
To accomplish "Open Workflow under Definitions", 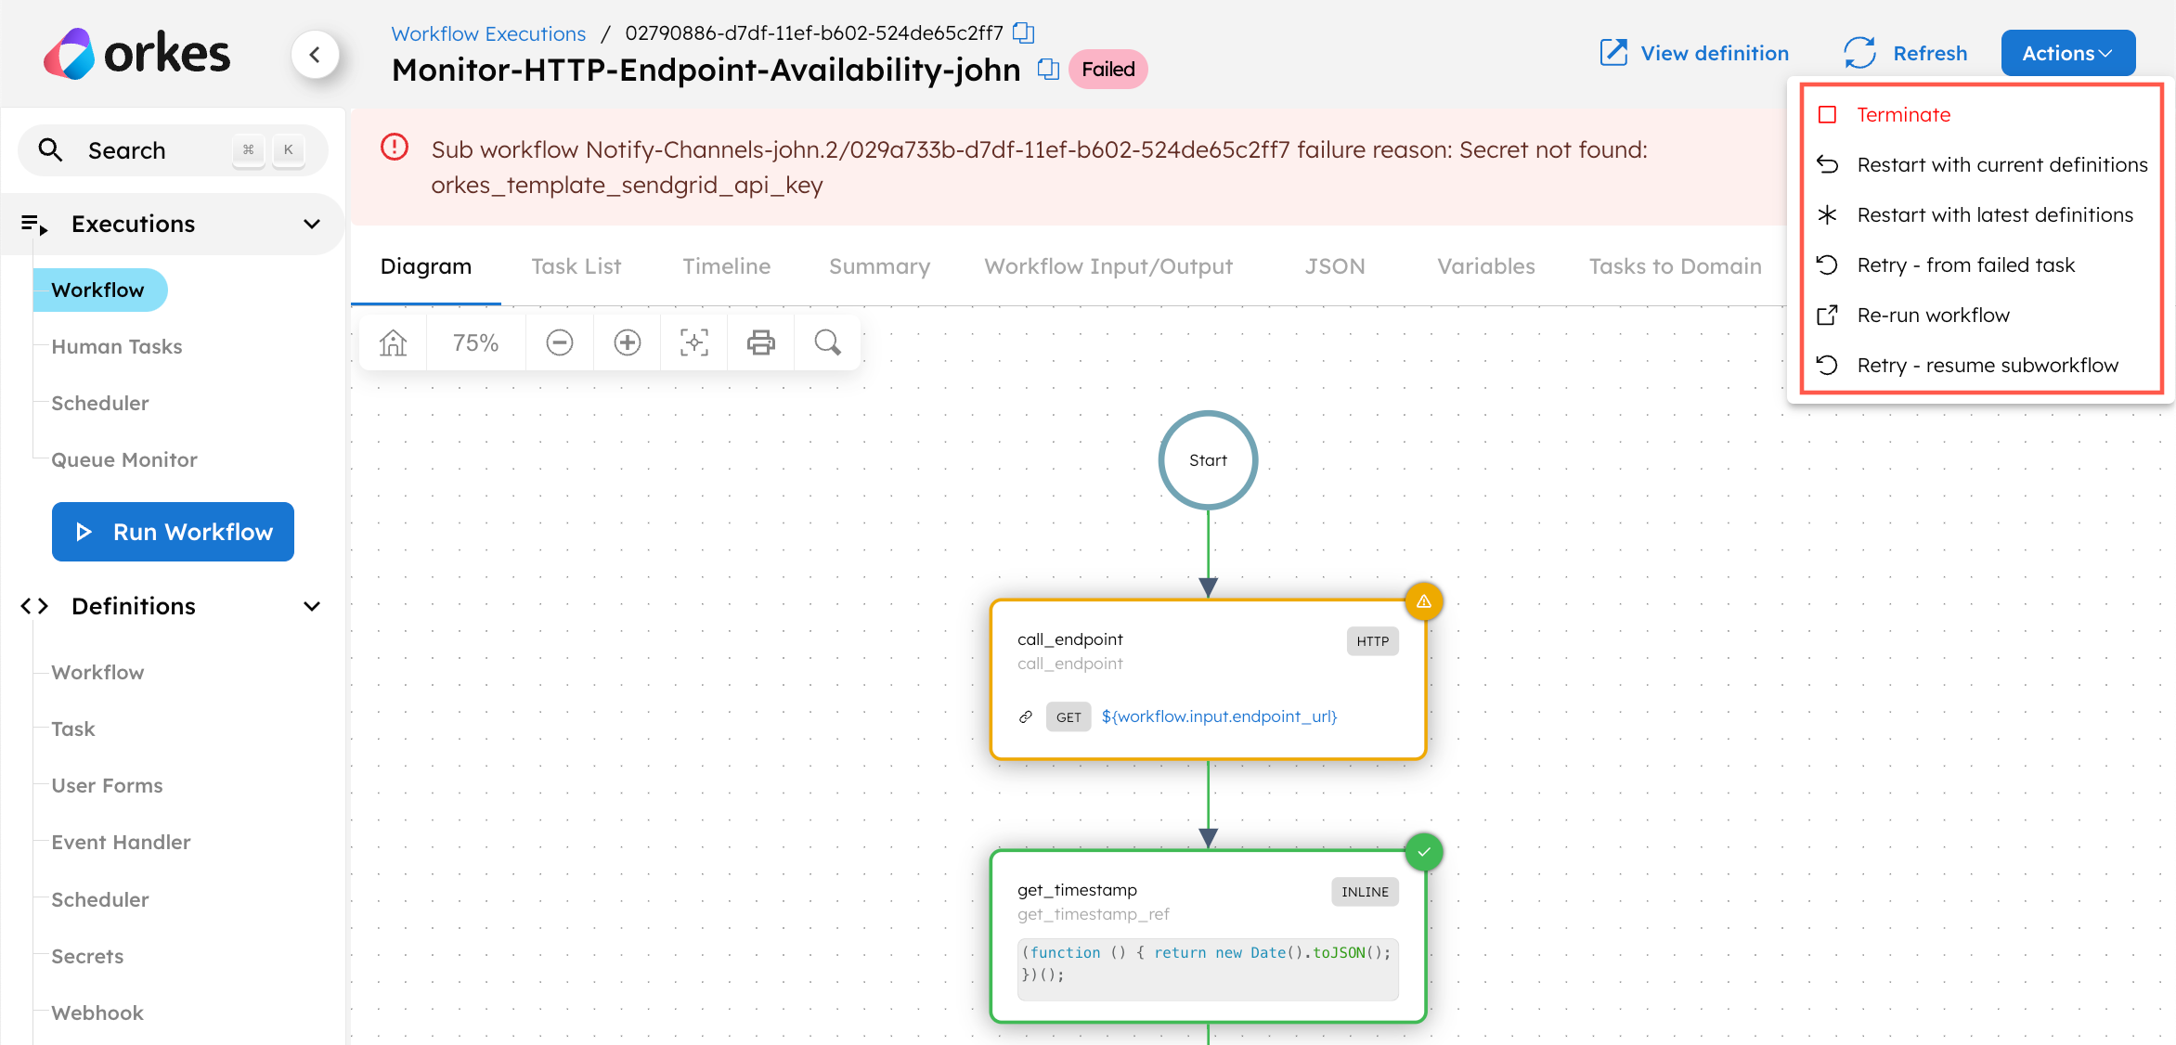I will [x=97, y=673].
